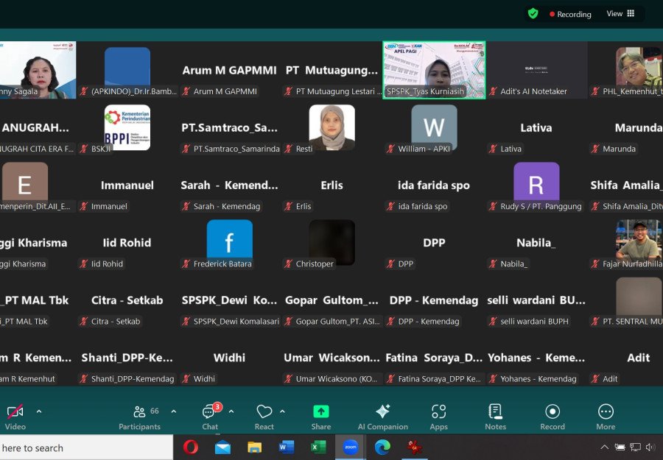Viewport: 663px width, 460px height.
Task: Expand the video options arrow next to Video
Action: point(39,411)
